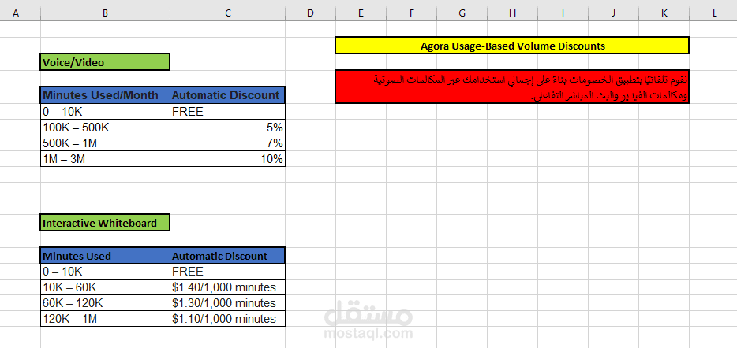The height and width of the screenshot is (348, 737).
Task: Select column D header
Action: click(310, 13)
